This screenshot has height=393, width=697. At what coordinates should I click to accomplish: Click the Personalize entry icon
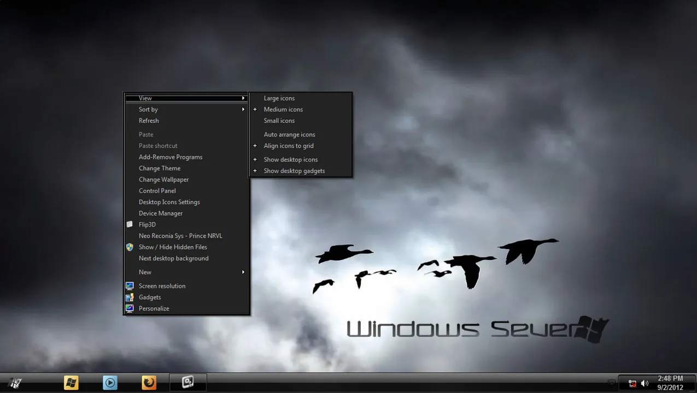(130, 308)
